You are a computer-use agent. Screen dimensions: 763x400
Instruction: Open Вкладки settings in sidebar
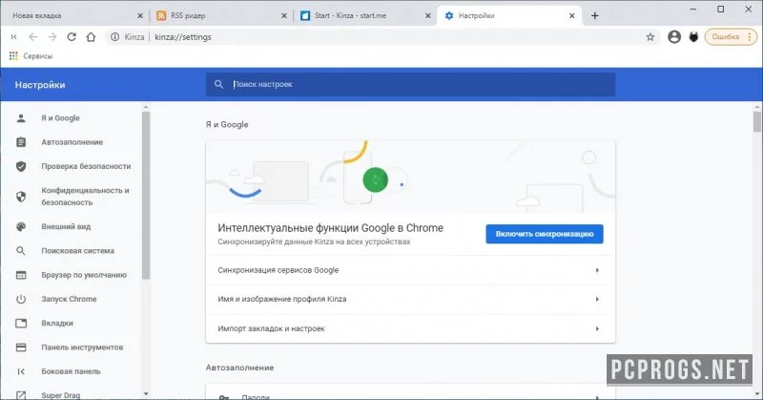pos(57,323)
